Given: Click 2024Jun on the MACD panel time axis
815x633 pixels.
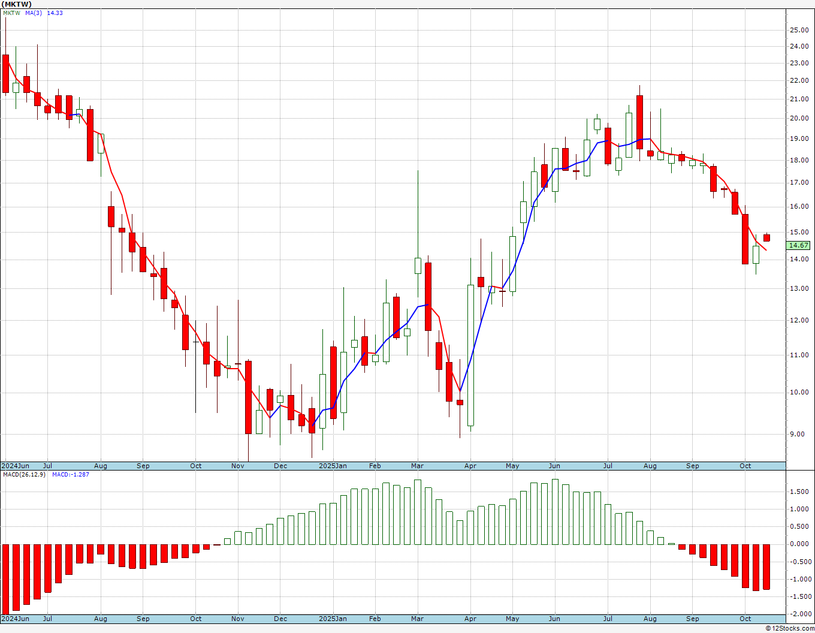Looking at the screenshot, I should pyautogui.click(x=15, y=619).
